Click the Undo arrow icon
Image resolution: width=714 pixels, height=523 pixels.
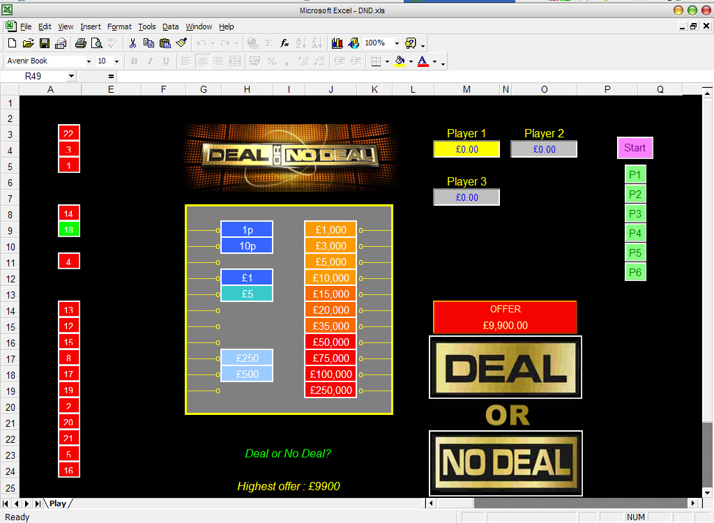202,43
